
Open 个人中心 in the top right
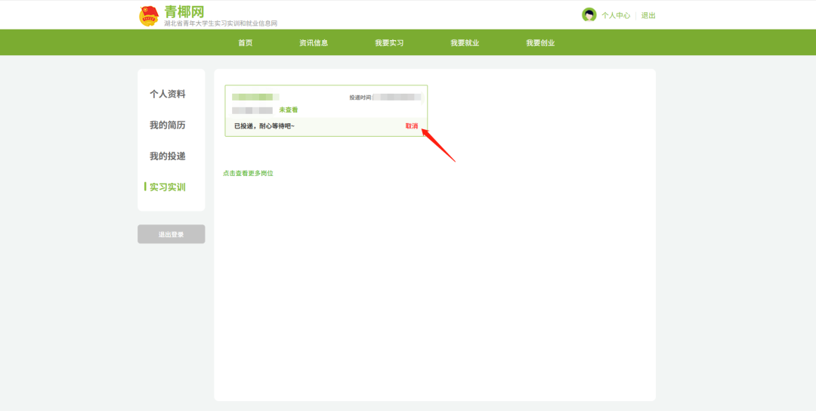(616, 15)
